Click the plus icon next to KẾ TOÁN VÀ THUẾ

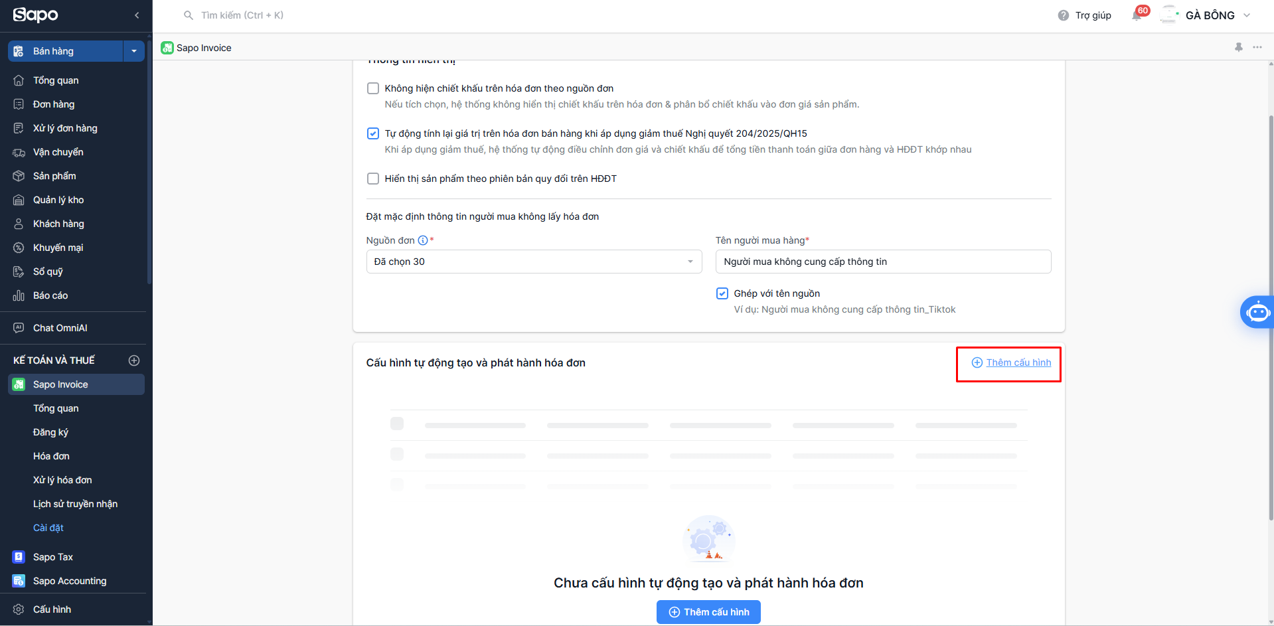[134, 360]
